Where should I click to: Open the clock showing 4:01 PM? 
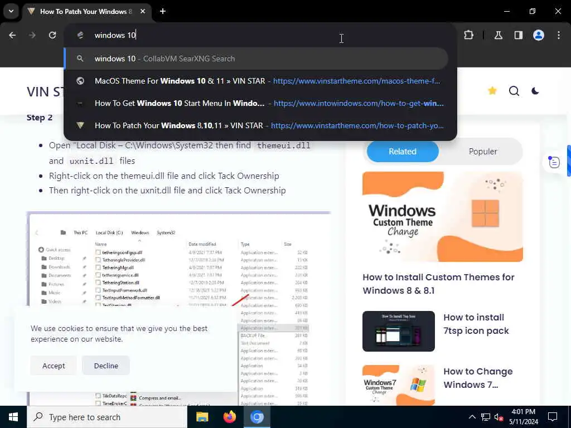(x=523, y=417)
